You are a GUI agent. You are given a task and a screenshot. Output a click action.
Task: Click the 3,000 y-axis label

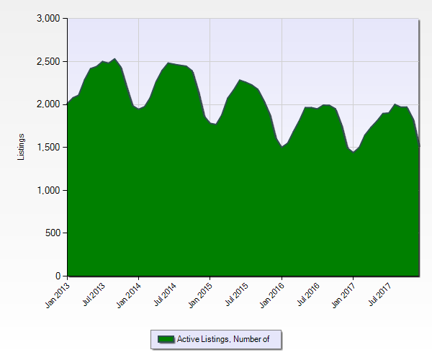48,19
